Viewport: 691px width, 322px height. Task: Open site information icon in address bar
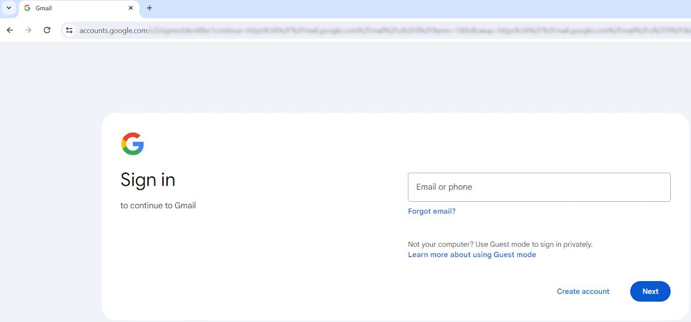click(69, 30)
